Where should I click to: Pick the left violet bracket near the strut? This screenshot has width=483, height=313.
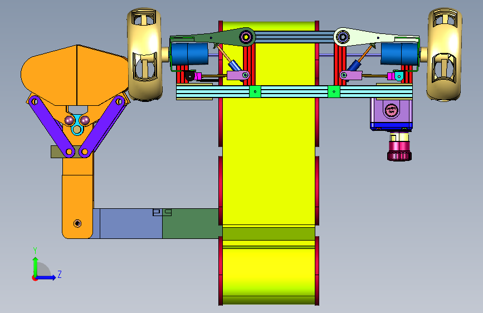coord(238,75)
